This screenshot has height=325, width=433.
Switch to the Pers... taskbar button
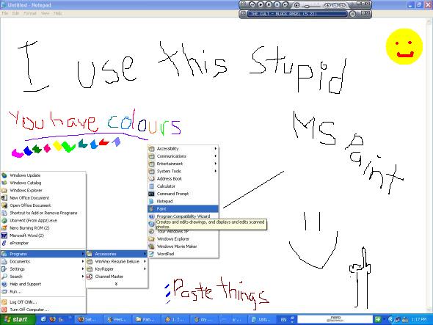click(117, 319)
